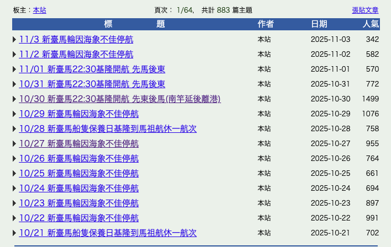This screenshot has height=247, width=391.
Task: Click the 作者 column header
Action: click(265, 24)
